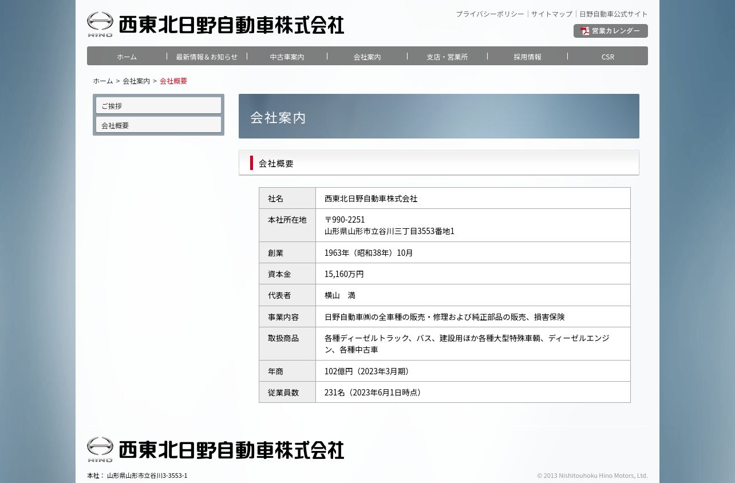The width and height of the screenshot is (735, 483).
Task: Click the copyright text © 2013 Nishitouhoku Hino Motors
Action: coord(592,475)
